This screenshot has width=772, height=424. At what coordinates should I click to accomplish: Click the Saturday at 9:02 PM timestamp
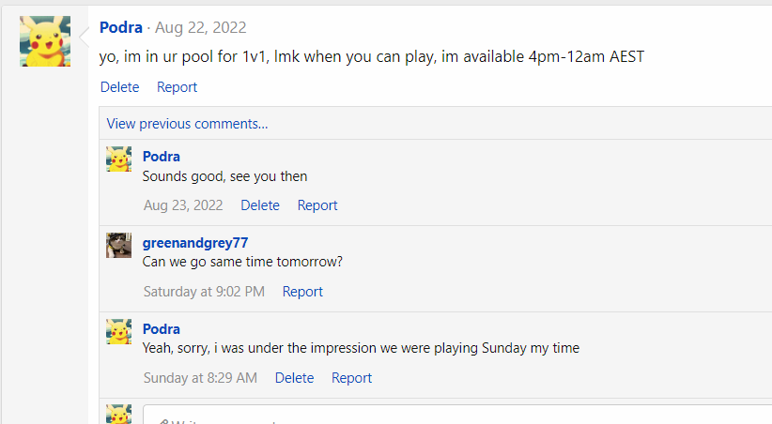[204, 292]
